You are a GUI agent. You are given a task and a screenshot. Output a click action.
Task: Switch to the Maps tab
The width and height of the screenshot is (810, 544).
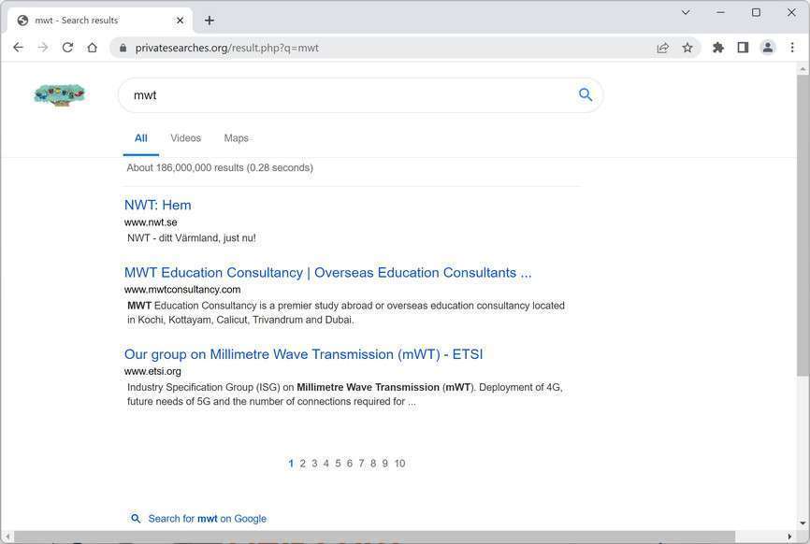pyautogui.click(x=236, y=137)
